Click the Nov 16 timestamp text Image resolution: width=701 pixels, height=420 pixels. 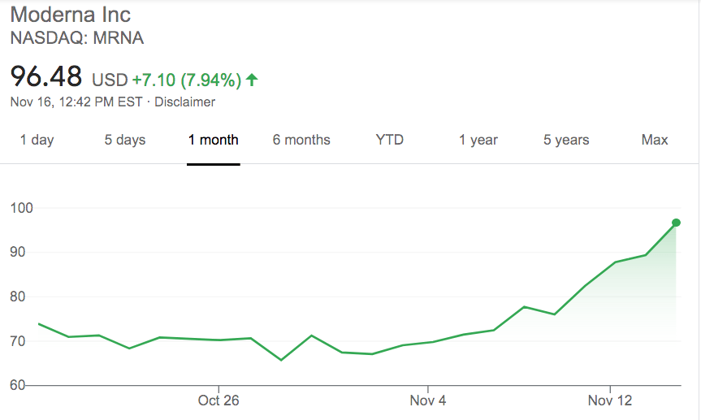(x=76, y=102)
